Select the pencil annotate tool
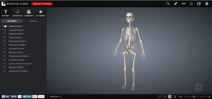 pyautogui.click(x=176, y=4)
